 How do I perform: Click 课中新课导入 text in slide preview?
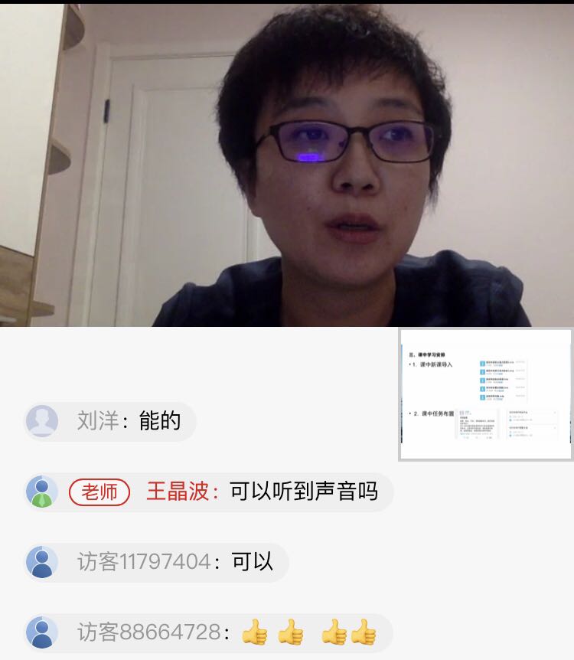[x=436, y=364]
